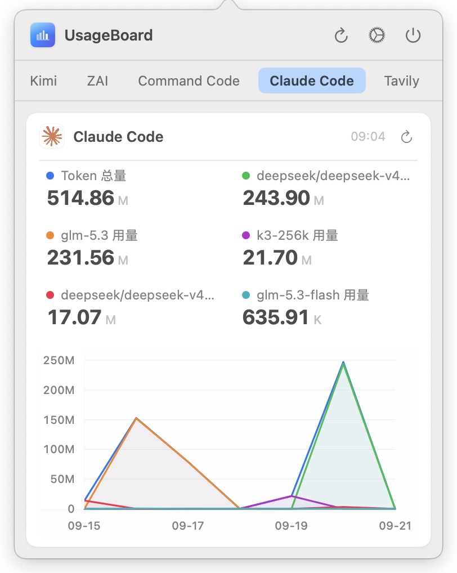Screen dimensions: 457x573
Task: Click the 50M y-axis label
Action: (x=62, y=479)
